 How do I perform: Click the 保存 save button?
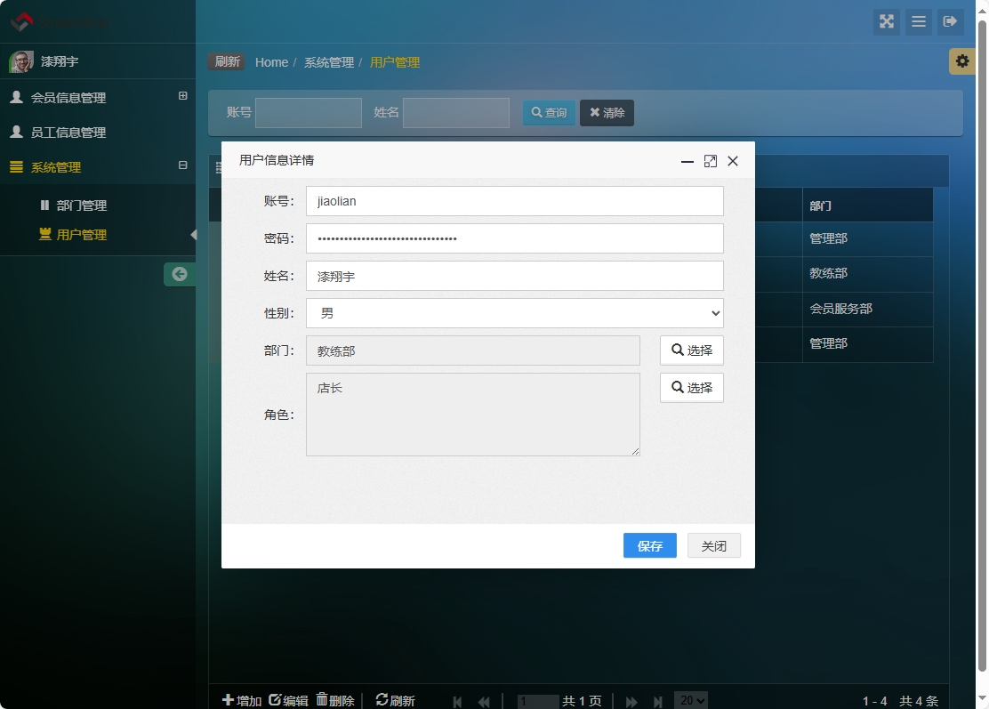click(x=650, y=545)
